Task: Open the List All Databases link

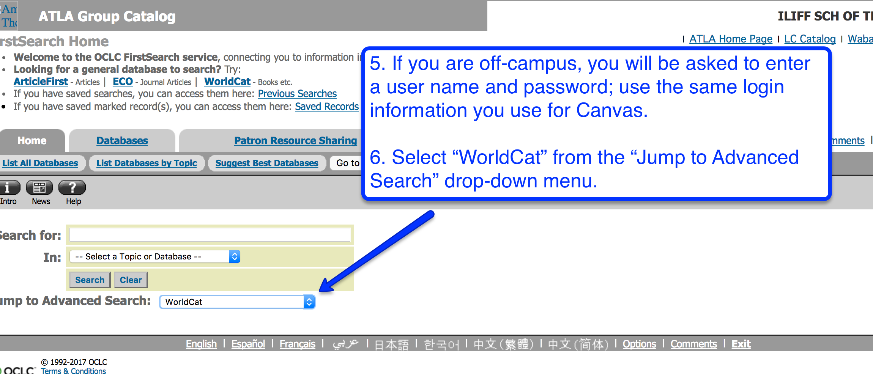Action: pyautogui.click(x=40, y=163)
